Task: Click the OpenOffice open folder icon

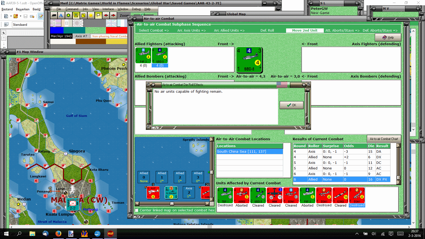Action: 16,16
